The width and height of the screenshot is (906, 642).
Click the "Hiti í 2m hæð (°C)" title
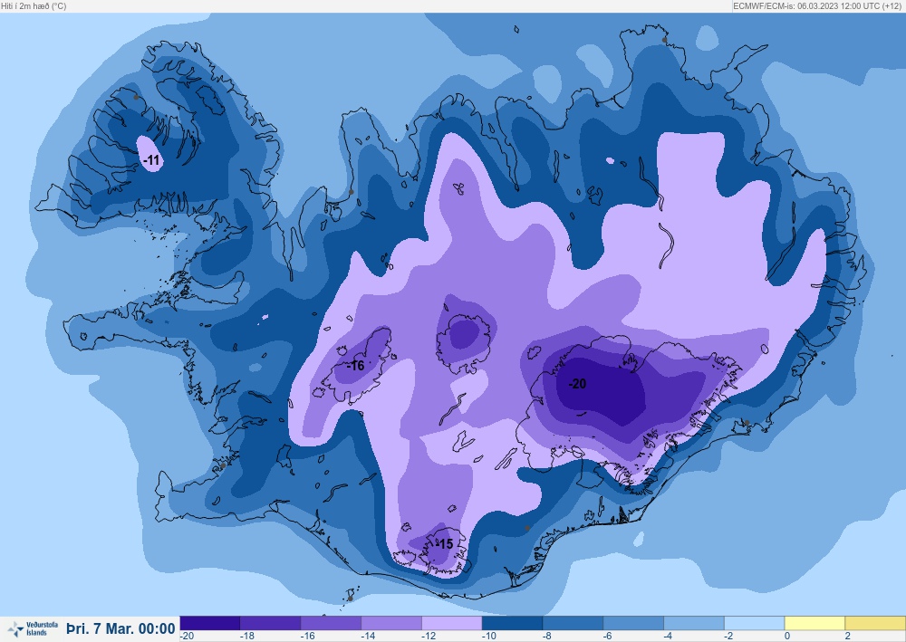point(34,6)
